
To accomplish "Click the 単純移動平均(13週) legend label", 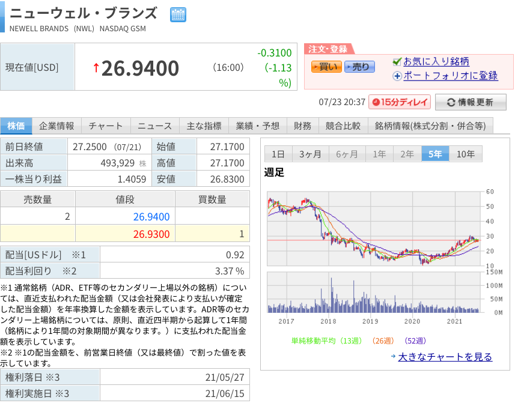I will point(326,341).
